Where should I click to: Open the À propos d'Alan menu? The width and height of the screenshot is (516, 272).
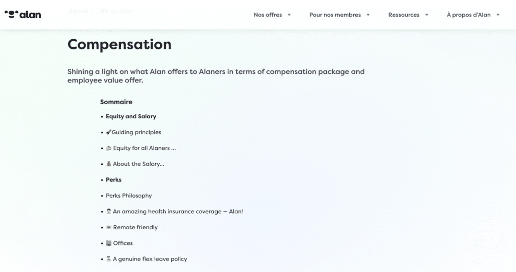tap(469, 15)
